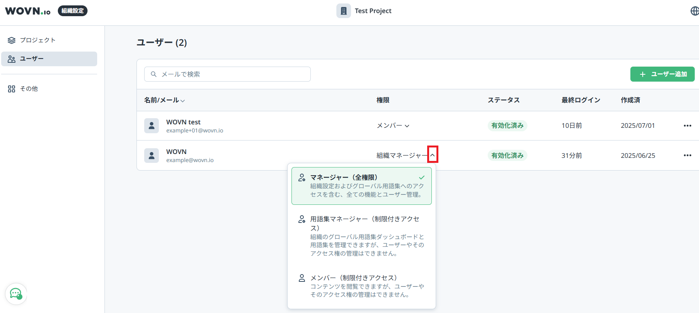Select ユーザー in the sidebar

(x=49, y=59)
